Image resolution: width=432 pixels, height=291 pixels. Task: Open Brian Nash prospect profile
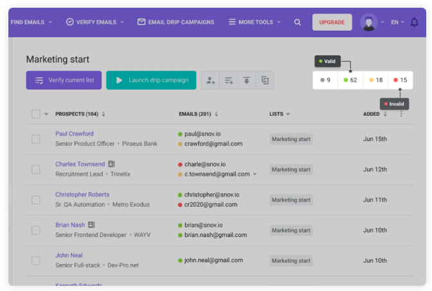(70, 225)
